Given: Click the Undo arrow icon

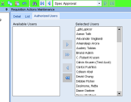Looking at the screenshot, I should coord(24,4).
